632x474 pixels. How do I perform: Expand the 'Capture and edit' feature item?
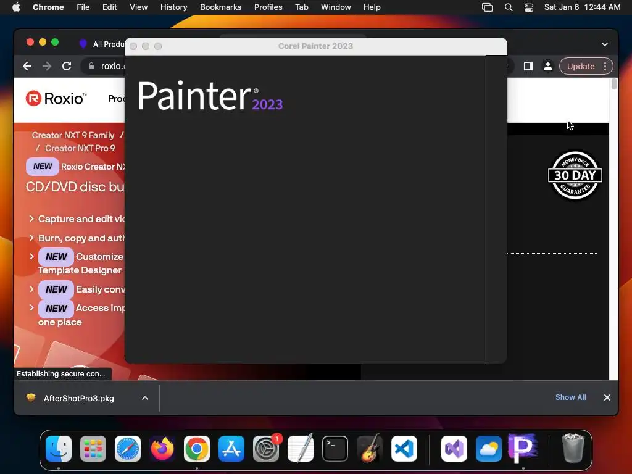tap(31, 218)
